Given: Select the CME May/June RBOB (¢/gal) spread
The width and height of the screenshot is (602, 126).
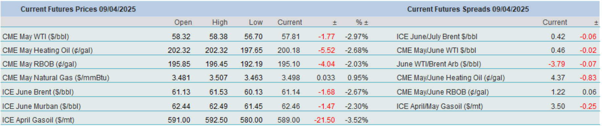Looking at the screenshot, I should click(x=443, y=92).
